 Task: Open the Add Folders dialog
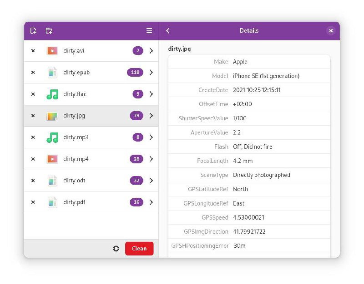tap(49, 30)
